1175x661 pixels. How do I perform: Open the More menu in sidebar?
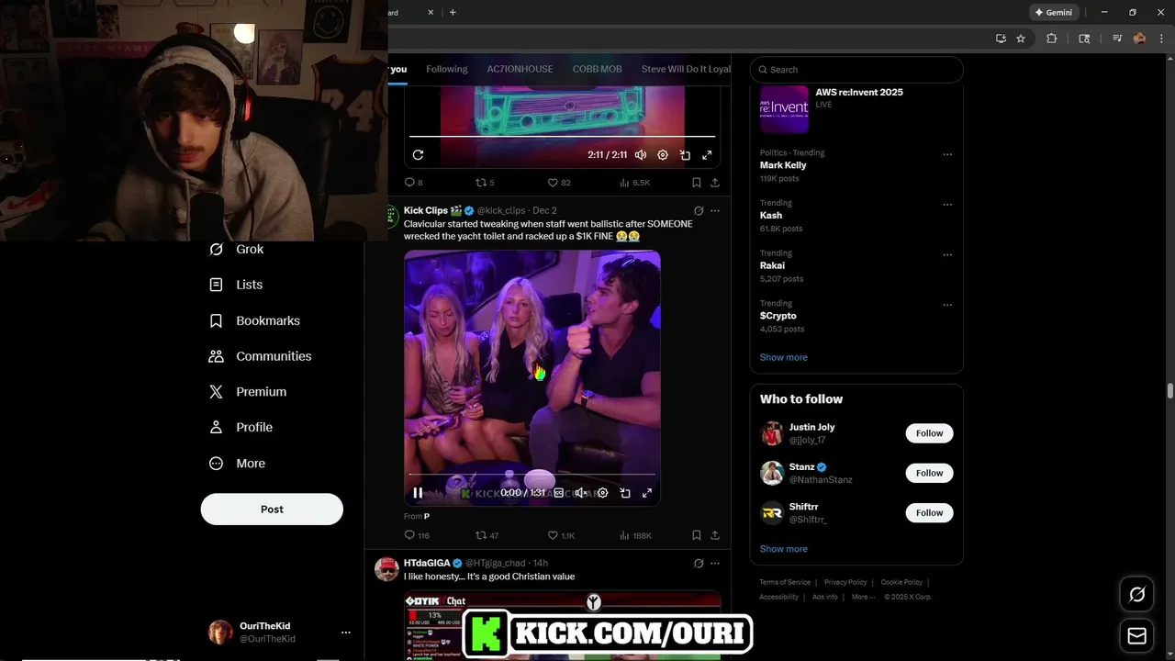pos(238,464)
